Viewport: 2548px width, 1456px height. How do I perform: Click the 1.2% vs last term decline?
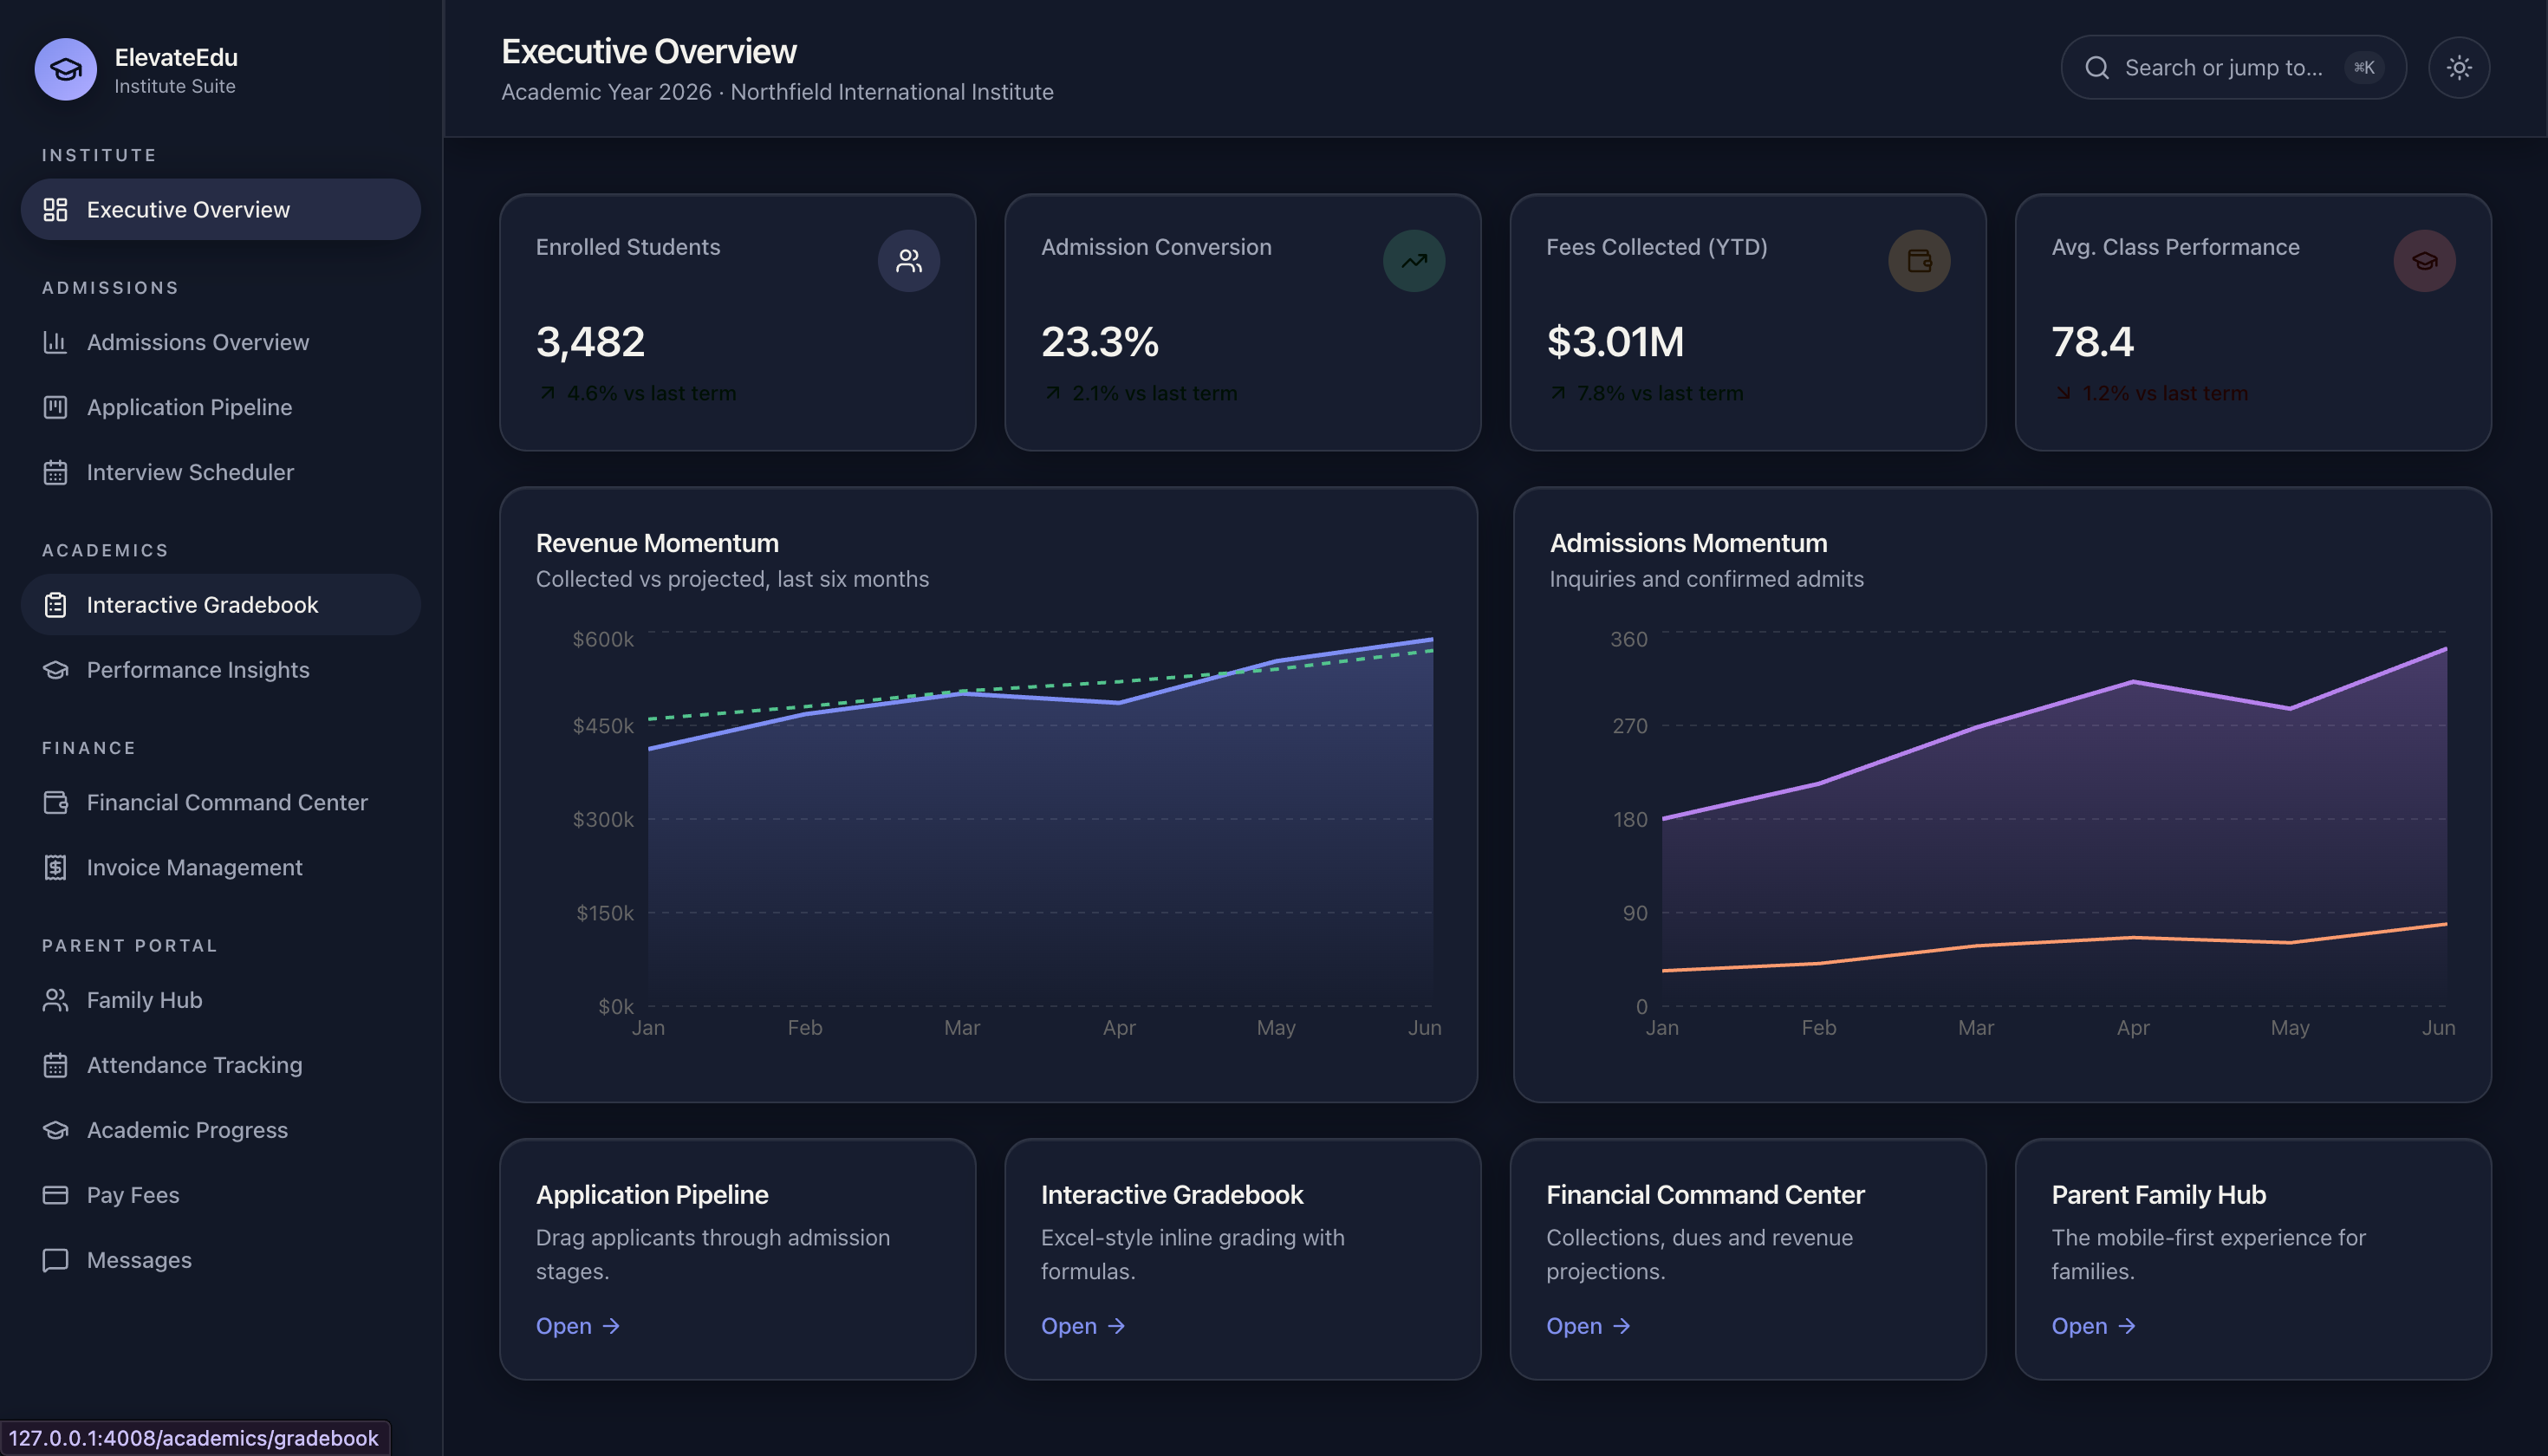(2151, 393)
